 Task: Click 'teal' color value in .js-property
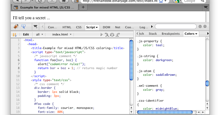pyautogui.click(x=159, y=45)
